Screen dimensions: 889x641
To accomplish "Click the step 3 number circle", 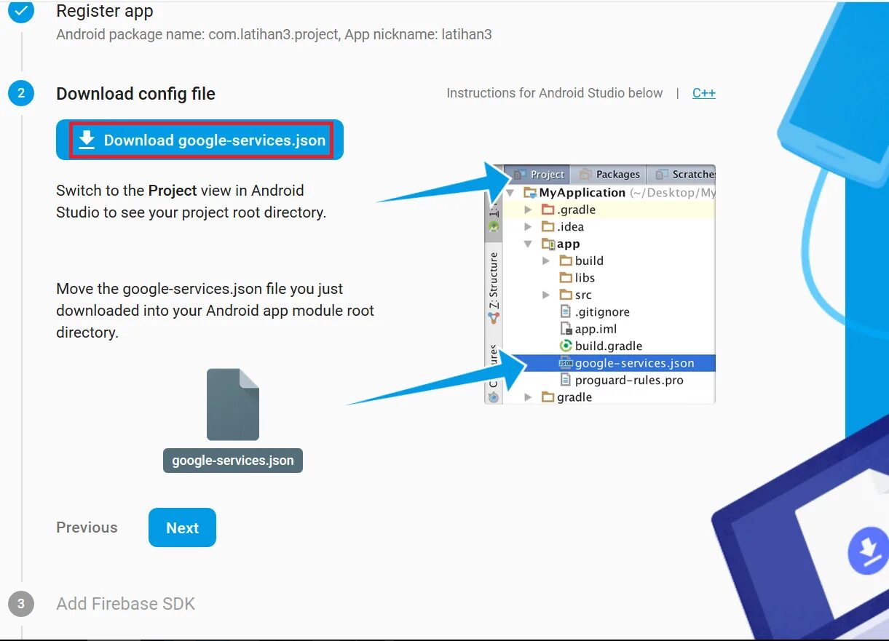I will (x=21, y=603).
